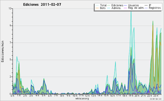This screenshot has height=101, width=164.
Task: Click the y-axis value '12'
Action: tap(10, 8)
